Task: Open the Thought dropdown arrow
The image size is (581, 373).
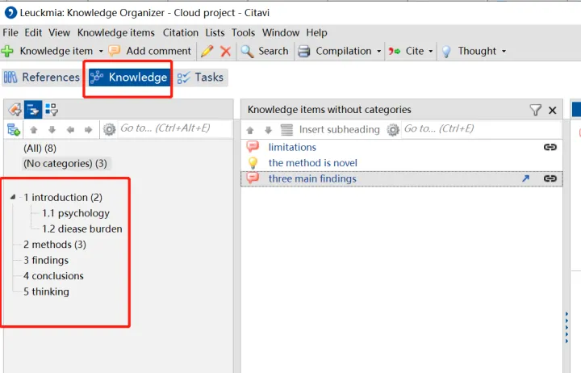Action: 504,51
